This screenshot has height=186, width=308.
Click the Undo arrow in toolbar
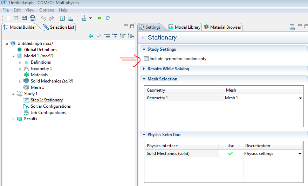[43, 18]
